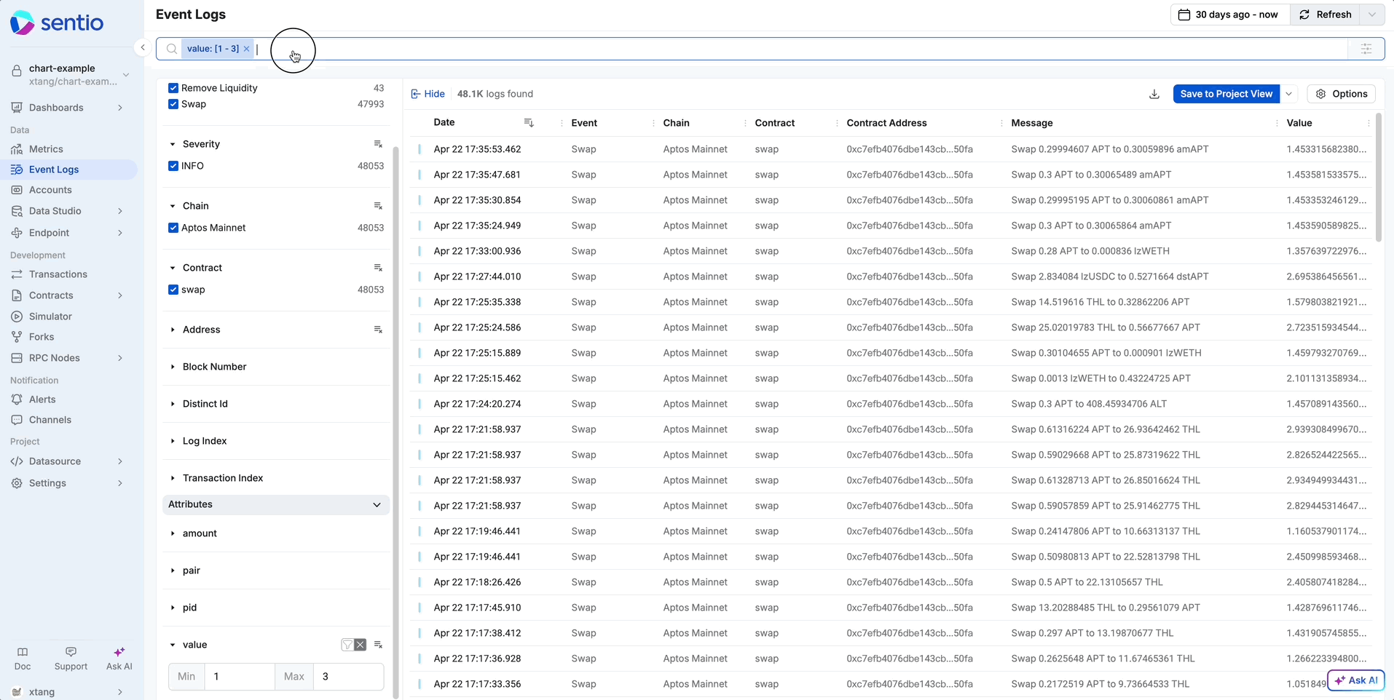Click the Max value input field

coord(348,677)
